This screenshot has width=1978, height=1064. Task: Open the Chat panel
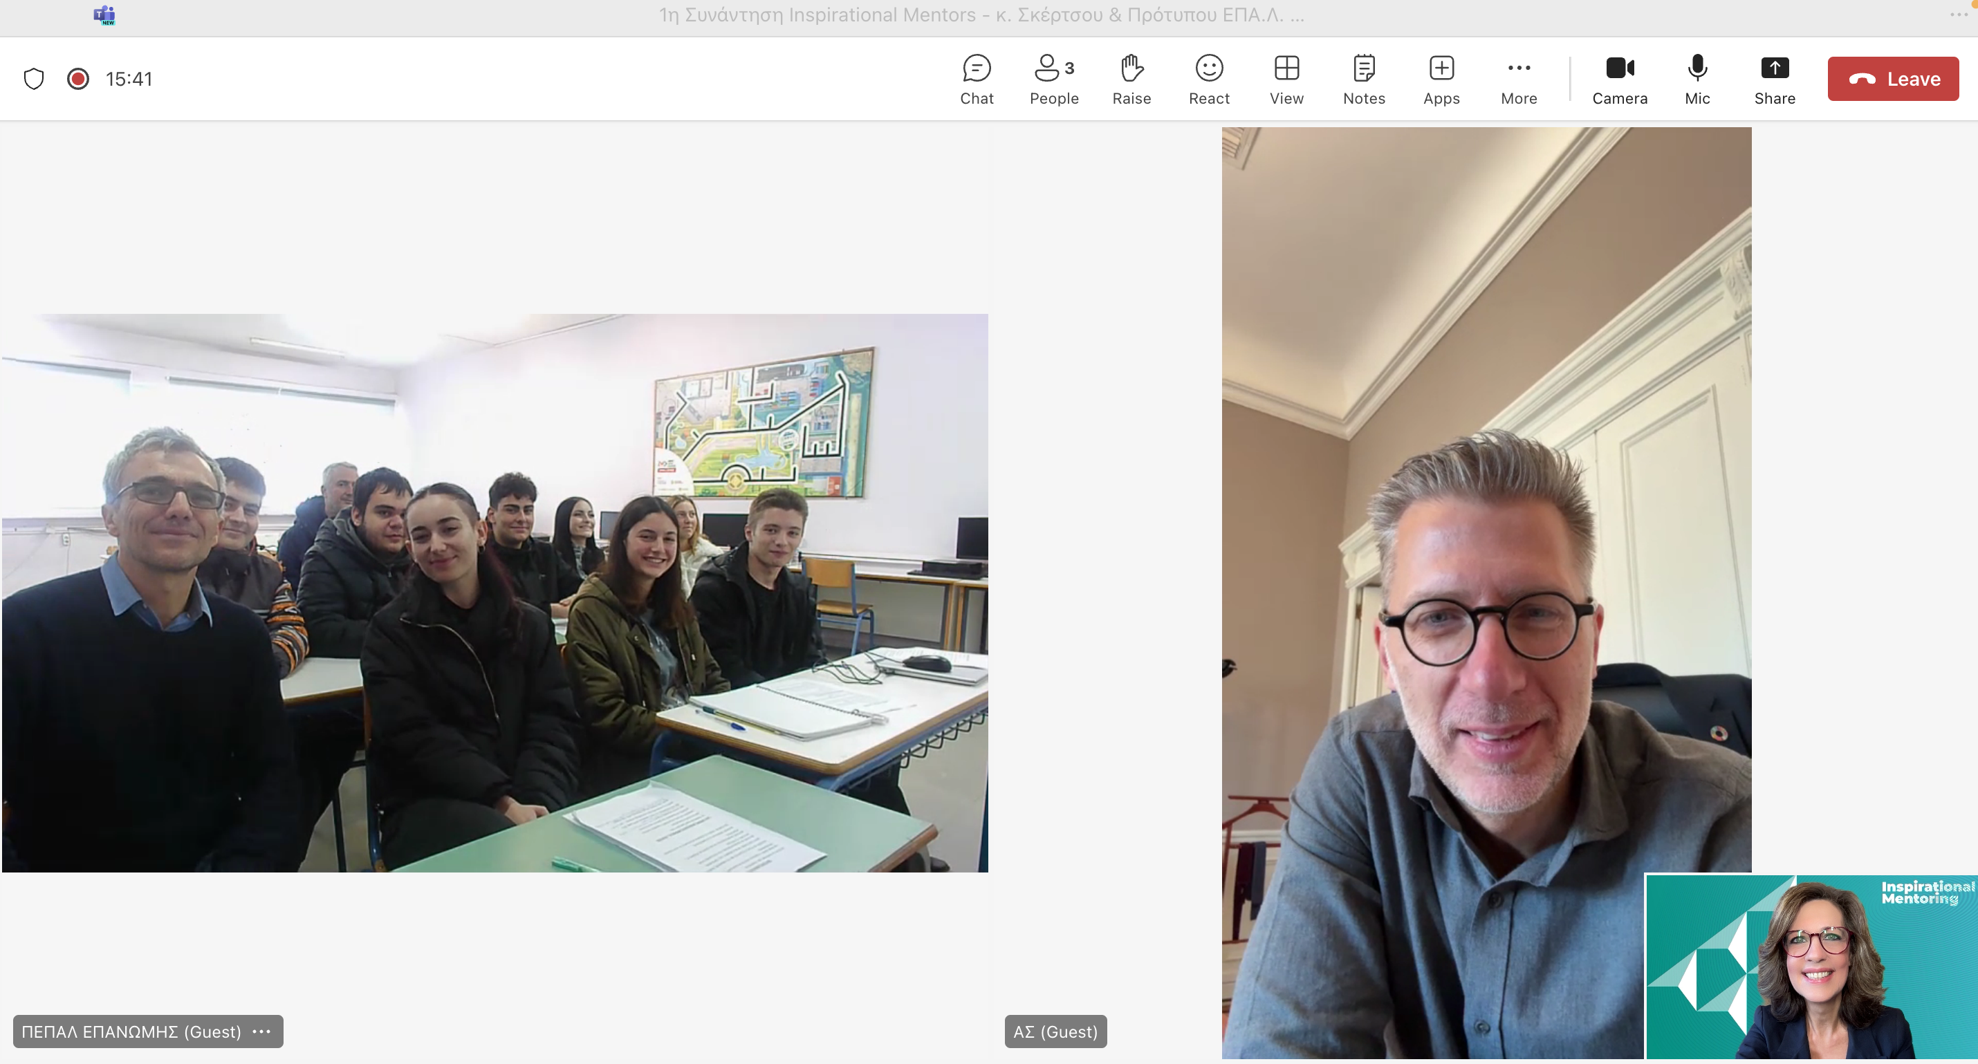pyautogui.click(x=976, y=78)
